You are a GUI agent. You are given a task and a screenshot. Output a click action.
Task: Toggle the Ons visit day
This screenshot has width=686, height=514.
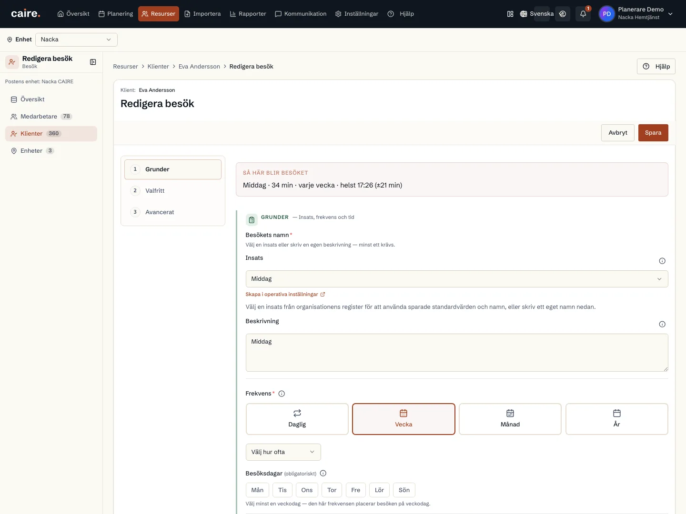[307, 490]
